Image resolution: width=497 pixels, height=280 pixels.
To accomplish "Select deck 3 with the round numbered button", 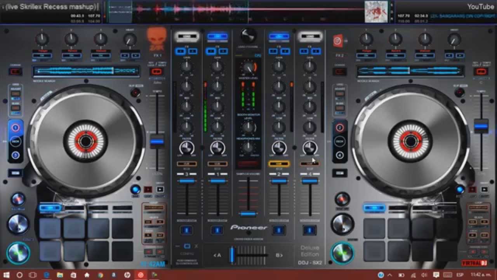I will click(x=16, y=155).
